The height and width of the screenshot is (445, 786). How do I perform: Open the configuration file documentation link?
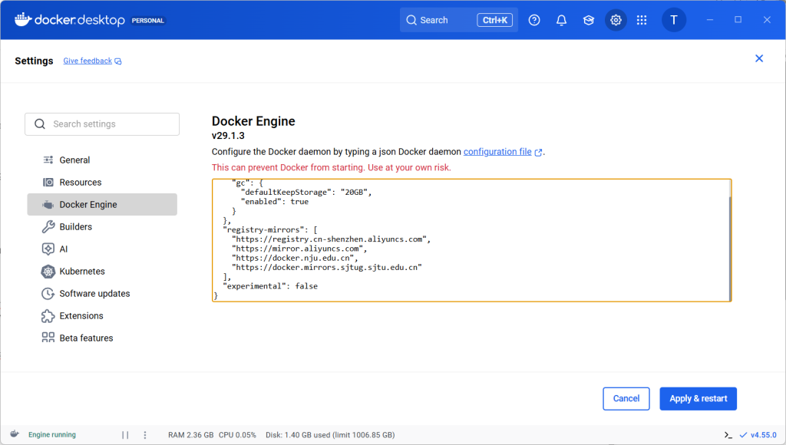497,152
